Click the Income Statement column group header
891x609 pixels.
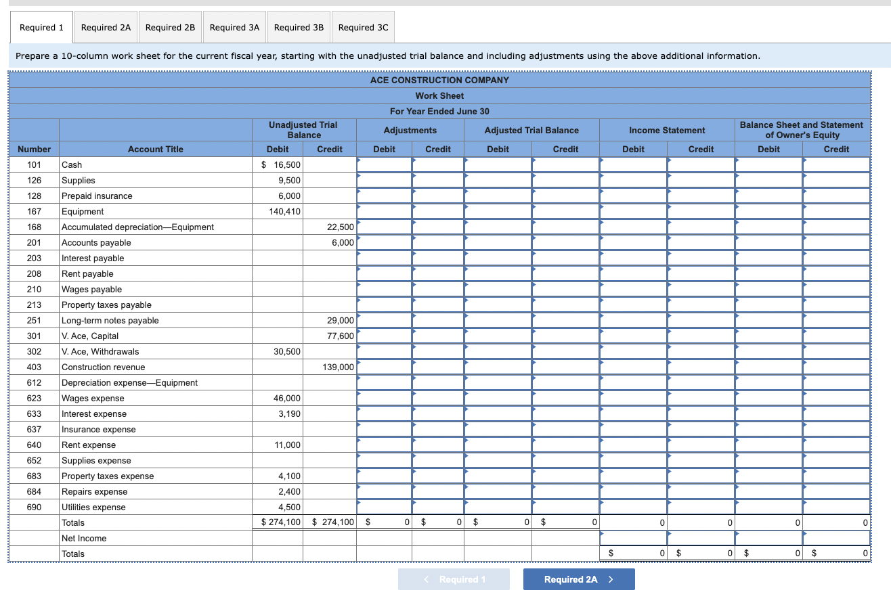point(667,130)
